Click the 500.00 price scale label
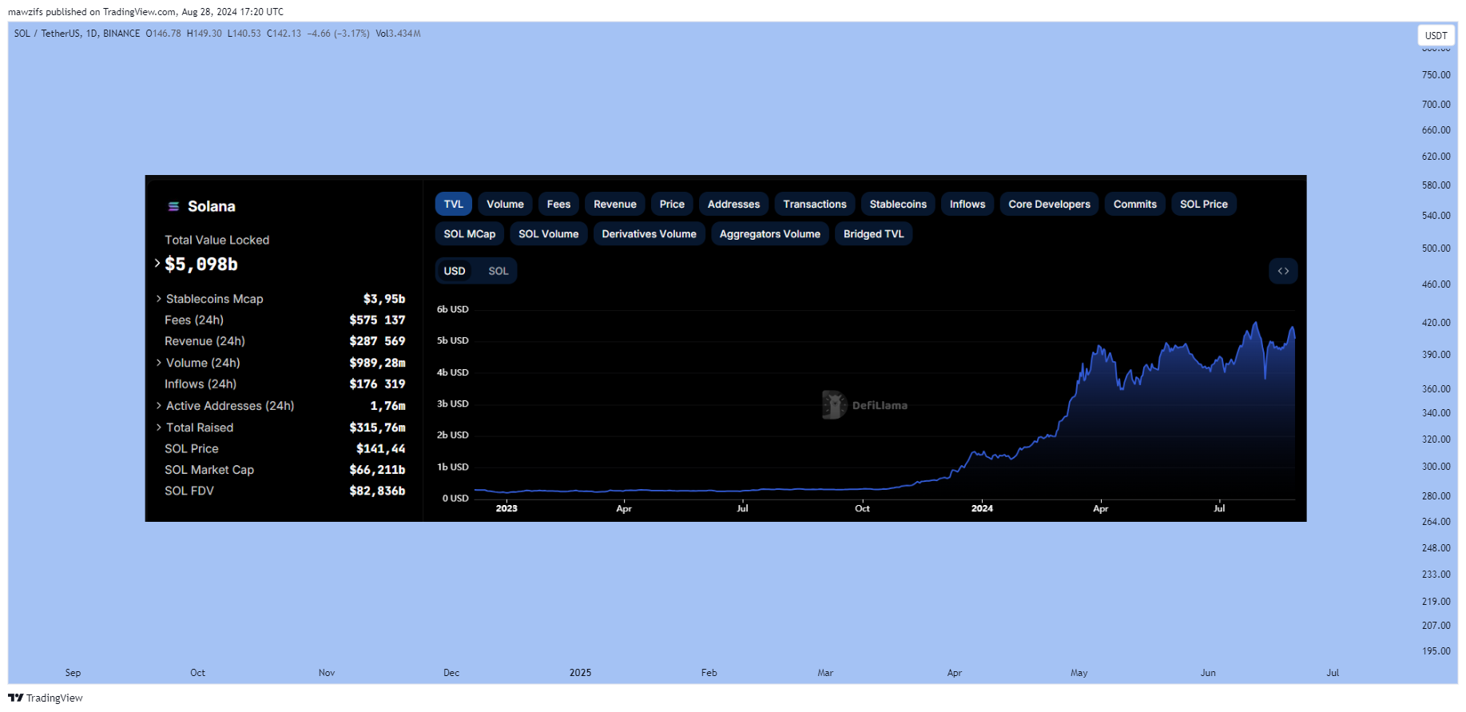The image size is (1466, 712). point(1436,248)
